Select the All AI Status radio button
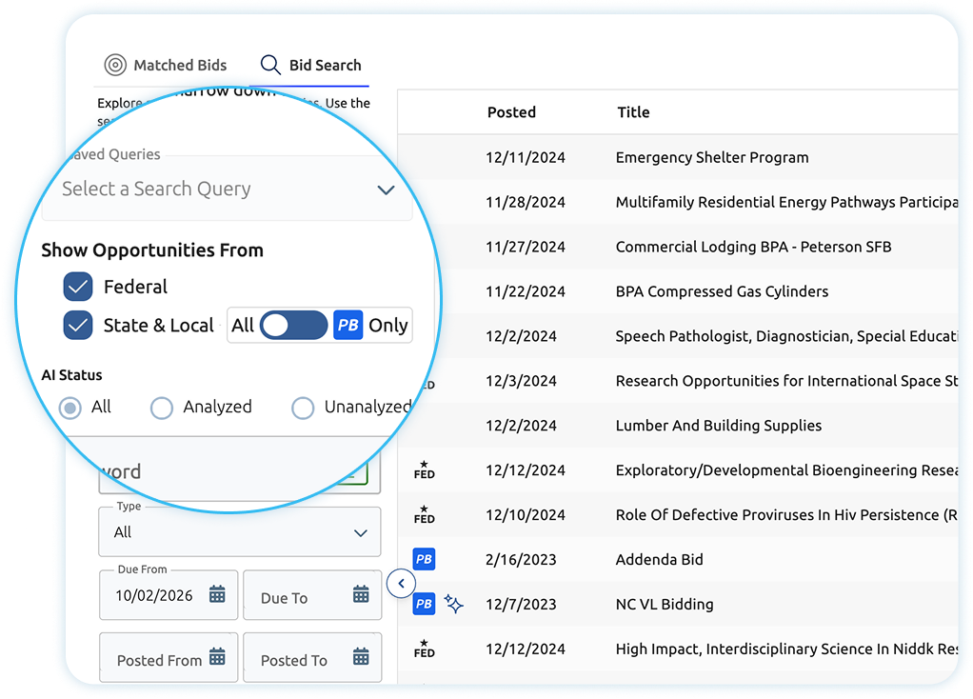Image resolution: width=973 pixels, height=699 pixels. [70, 408]
